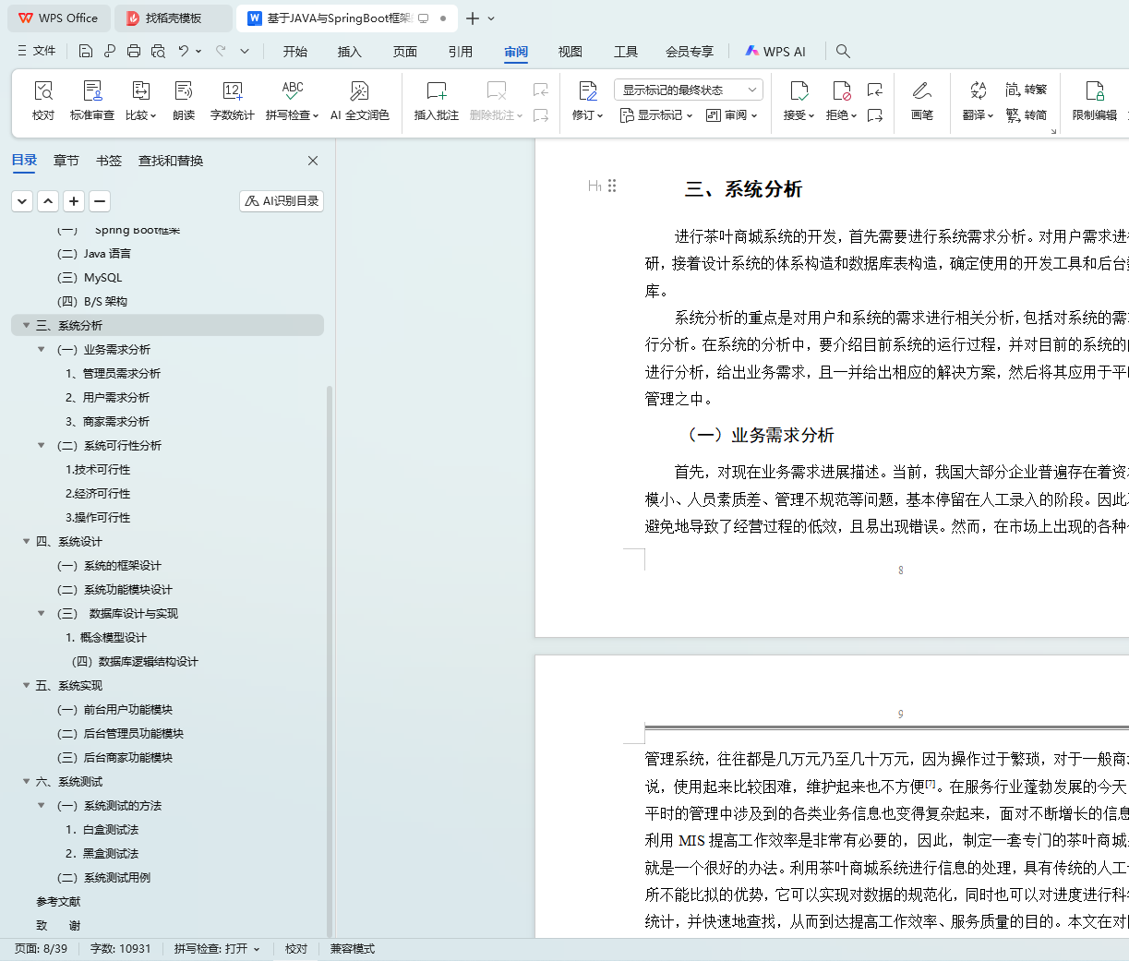Screen dimensions: 1129x961
Task: Click 翻译 translate icon
Action: tap(979, 90)
